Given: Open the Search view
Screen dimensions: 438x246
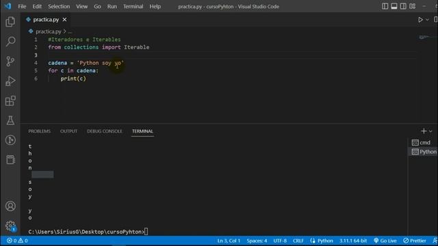Looking at the screenshot, I should pos(10,42).
